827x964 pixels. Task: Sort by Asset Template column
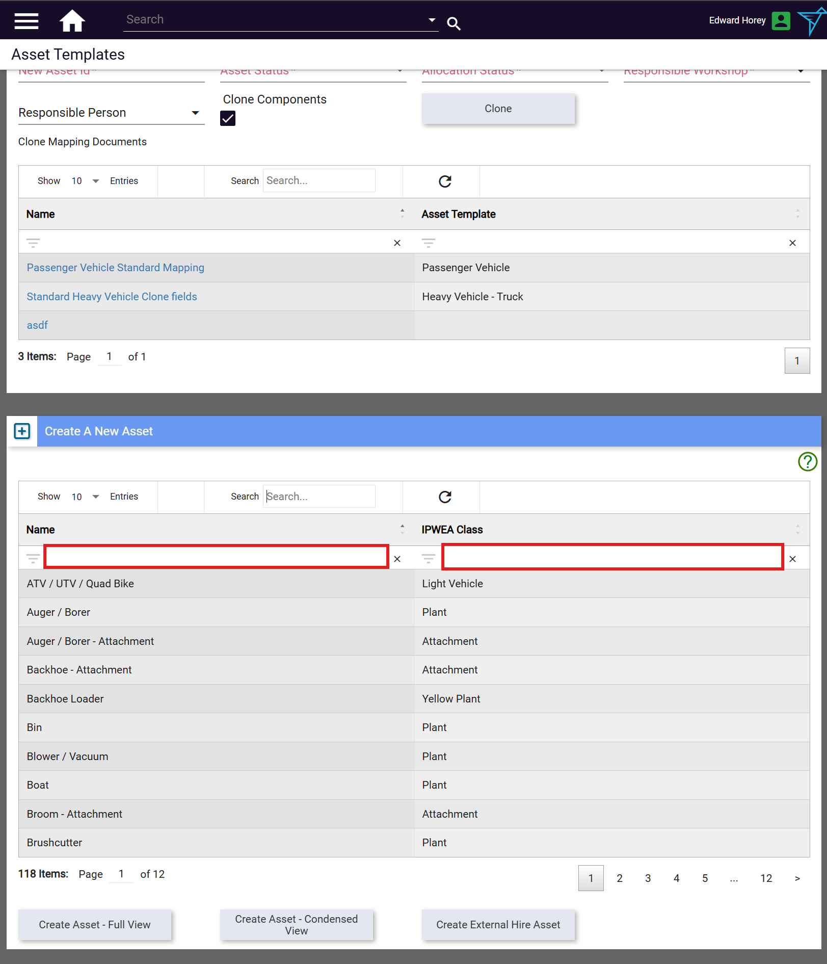click(797, 214)
